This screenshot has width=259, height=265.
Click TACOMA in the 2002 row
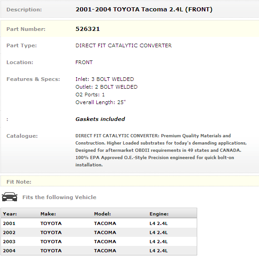(105, 233)
